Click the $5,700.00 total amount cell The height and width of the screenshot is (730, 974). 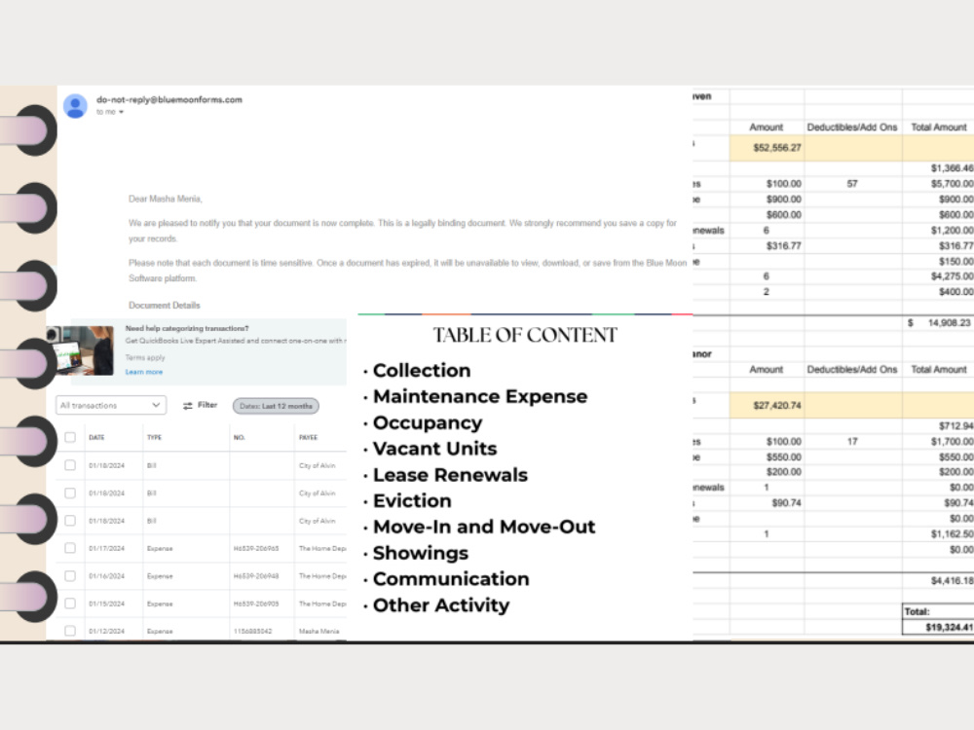(x=939, y=184)
